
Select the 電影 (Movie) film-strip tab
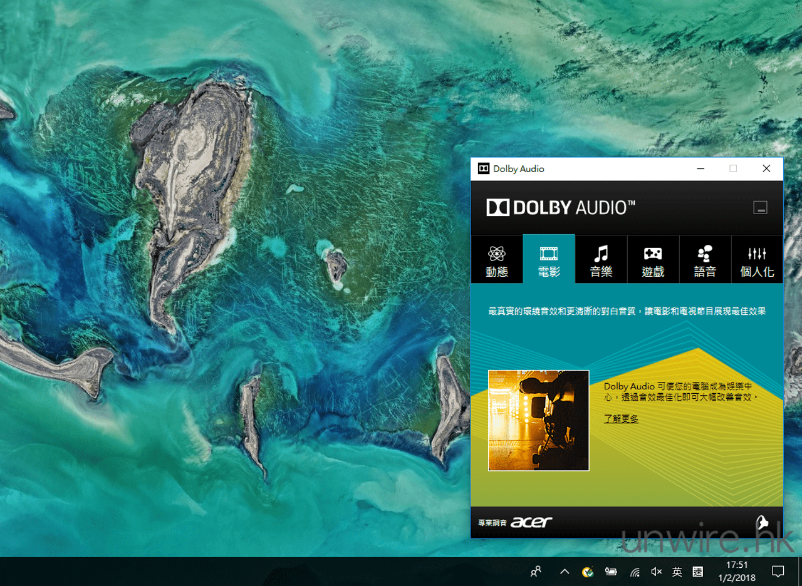click(549, 259)
